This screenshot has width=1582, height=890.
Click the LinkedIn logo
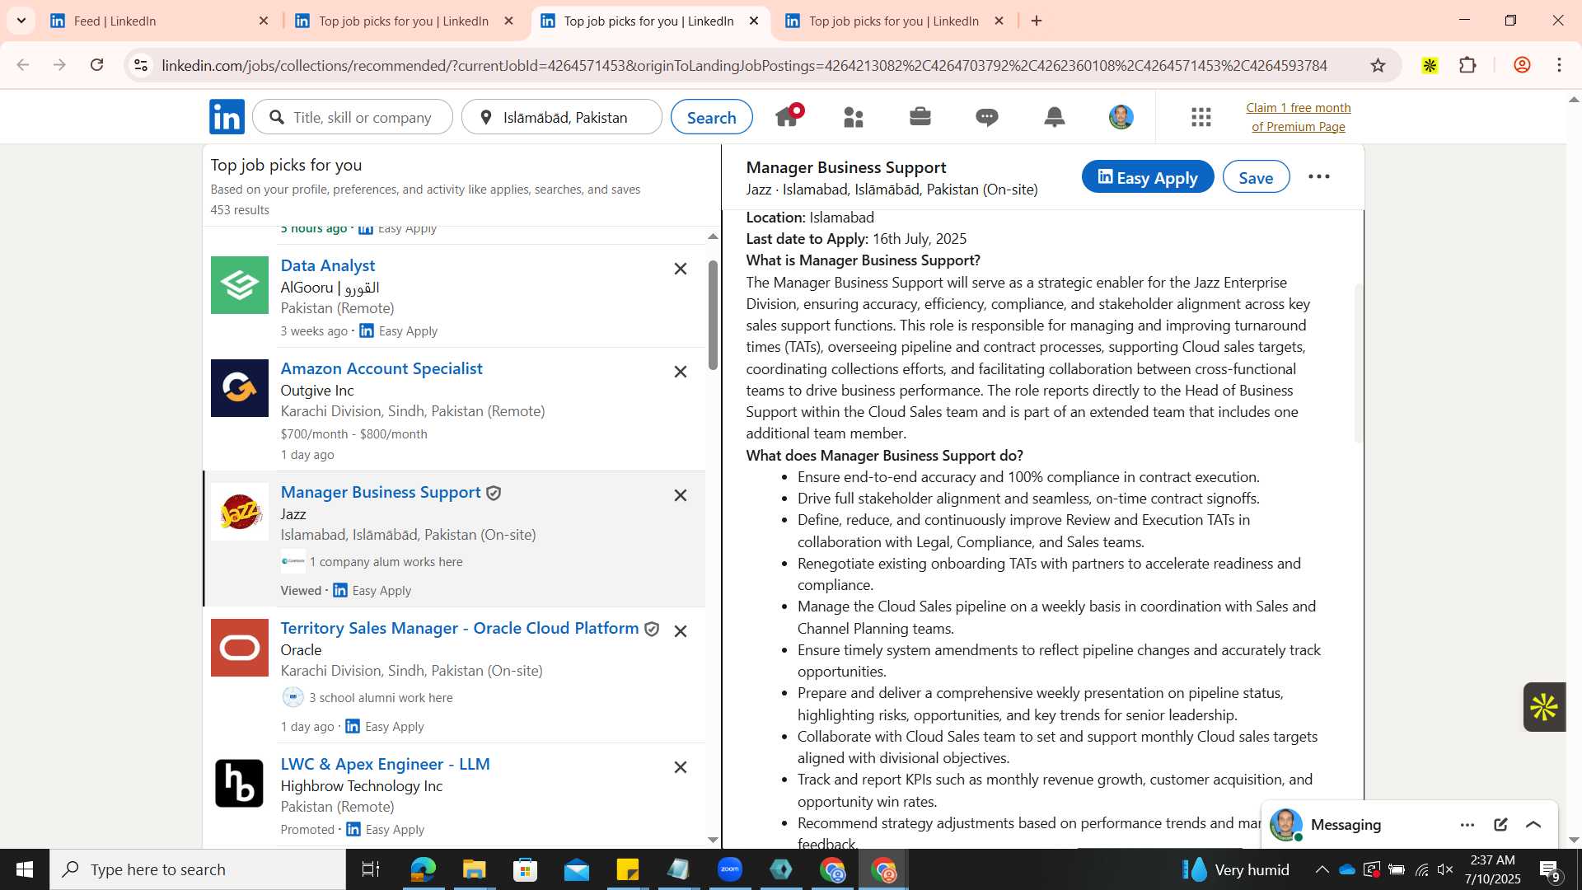click(x=227, y=117)
